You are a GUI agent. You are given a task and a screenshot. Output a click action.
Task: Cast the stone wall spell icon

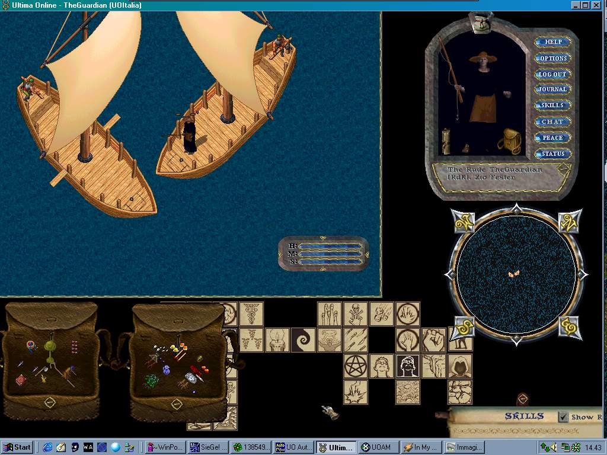pos(460,392)
